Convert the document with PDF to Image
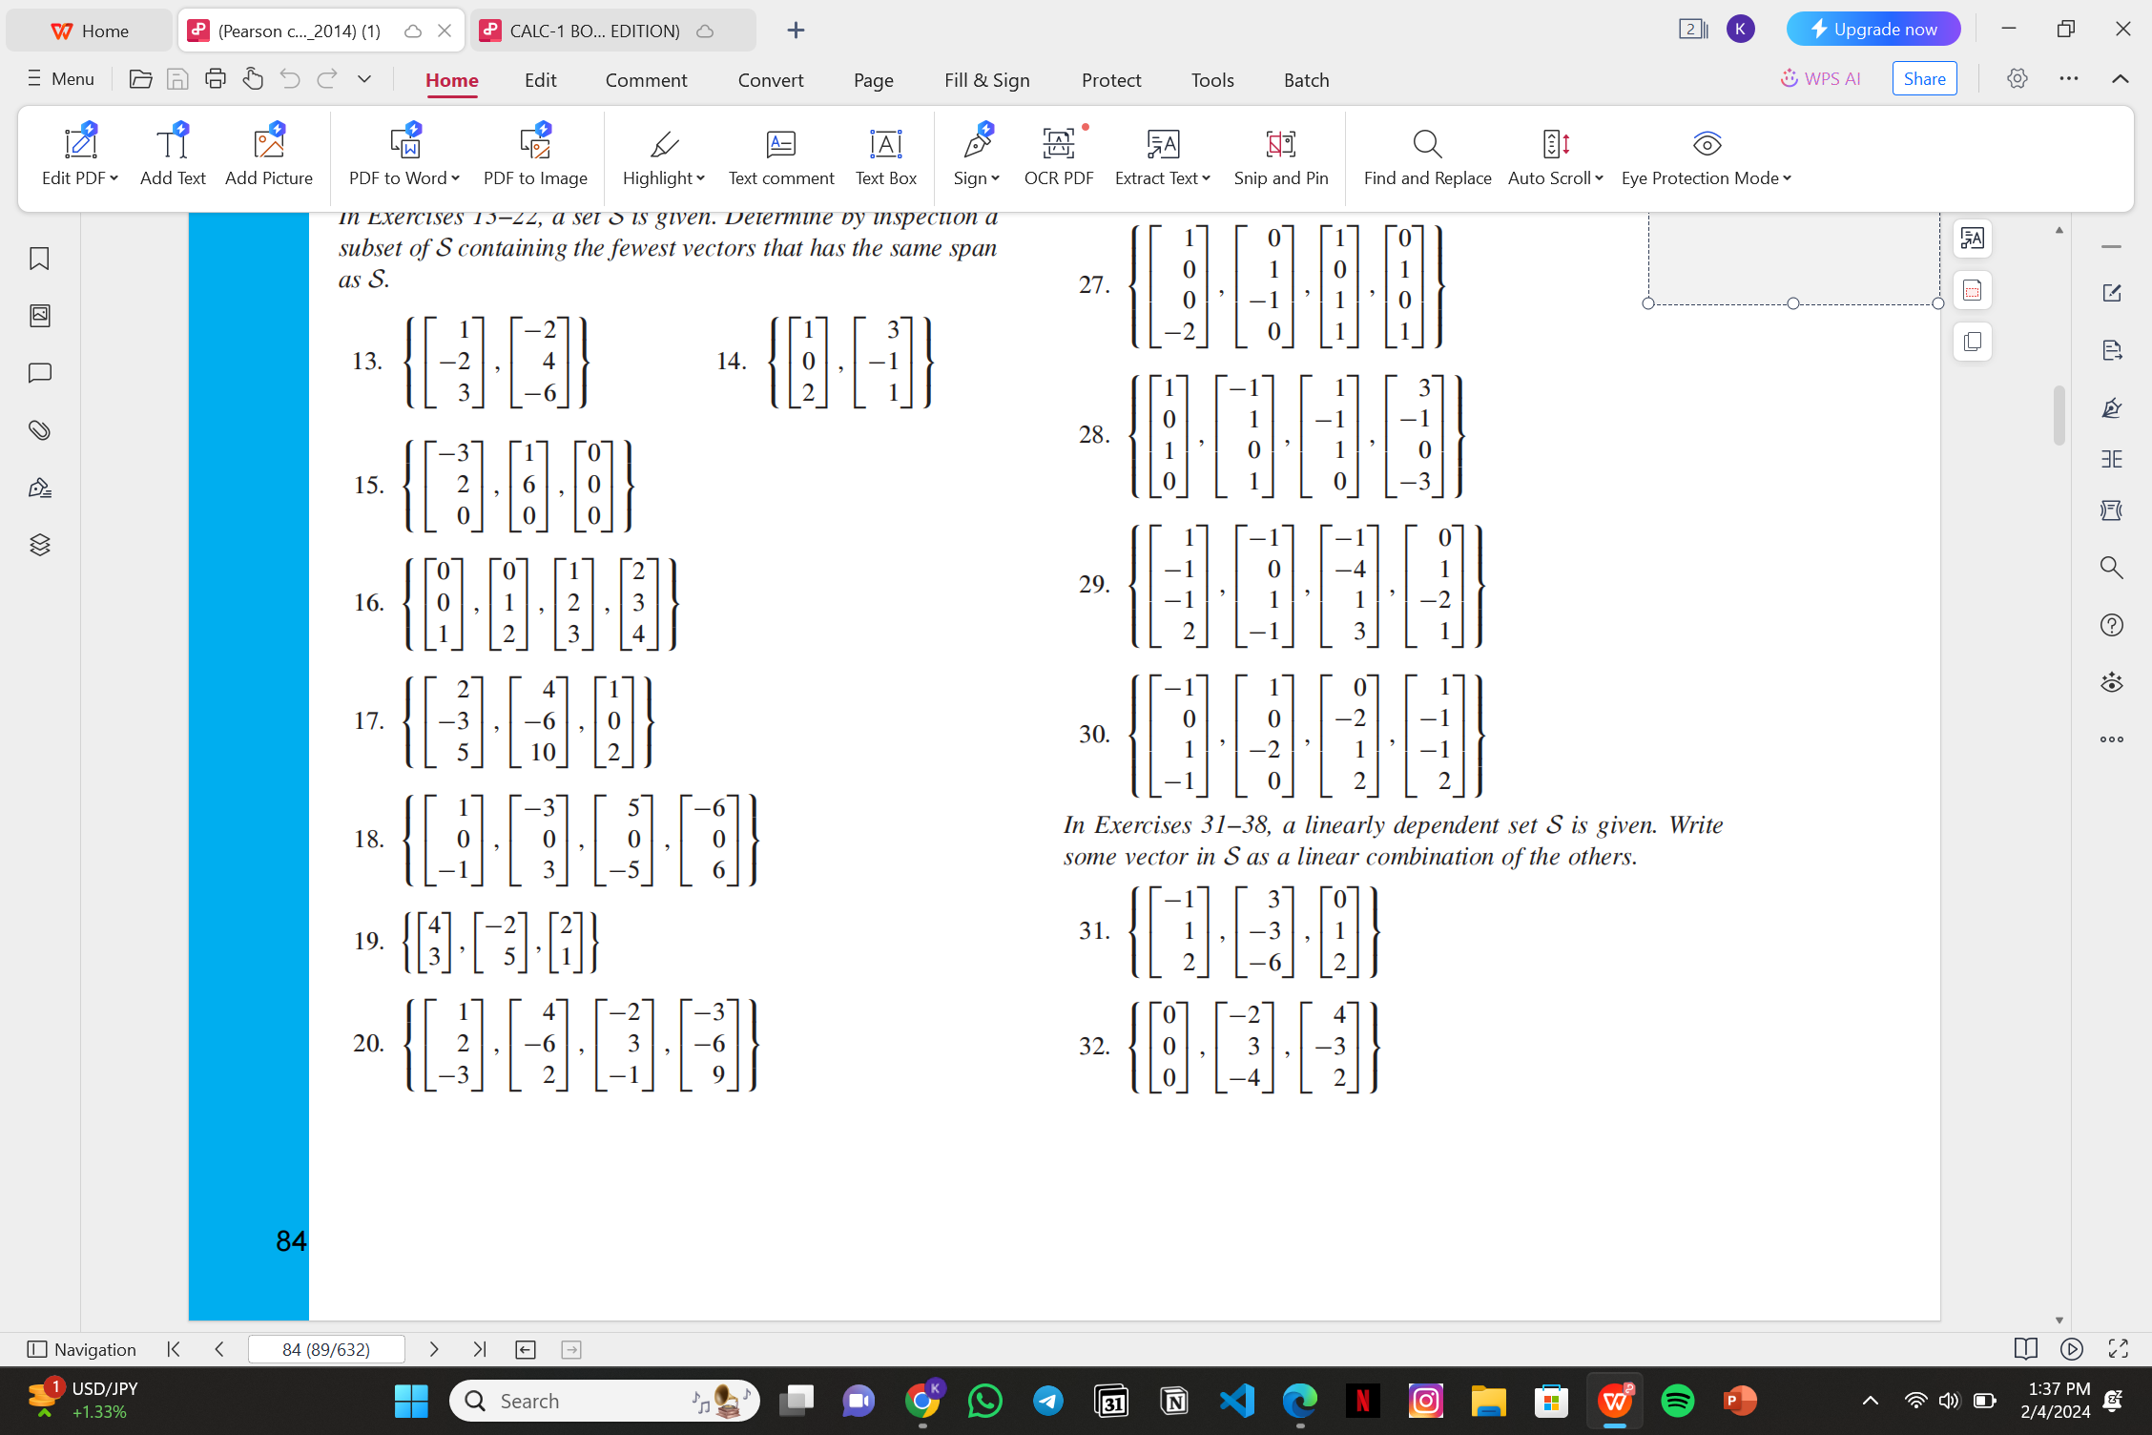The height and width of the screenshot is (1435, 2152). (x=535, y=157)
